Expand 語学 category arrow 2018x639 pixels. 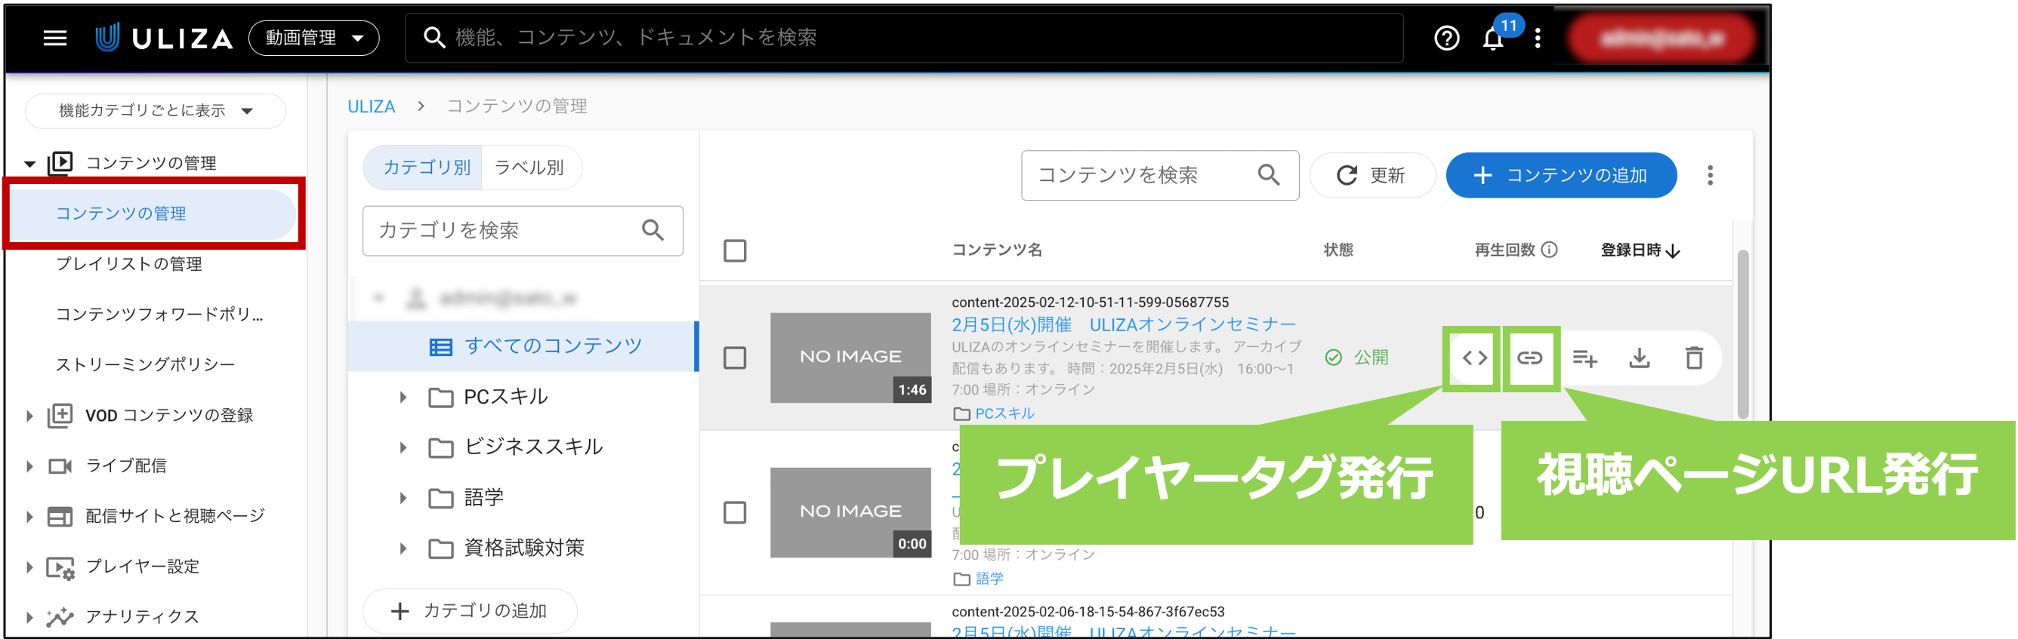coord(403,498)
